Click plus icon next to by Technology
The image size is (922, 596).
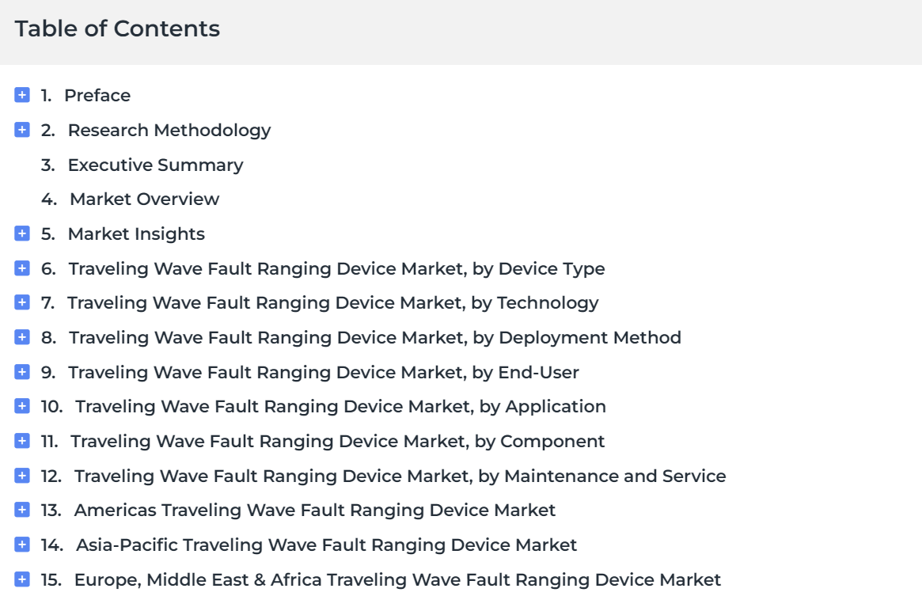point(21,302)
